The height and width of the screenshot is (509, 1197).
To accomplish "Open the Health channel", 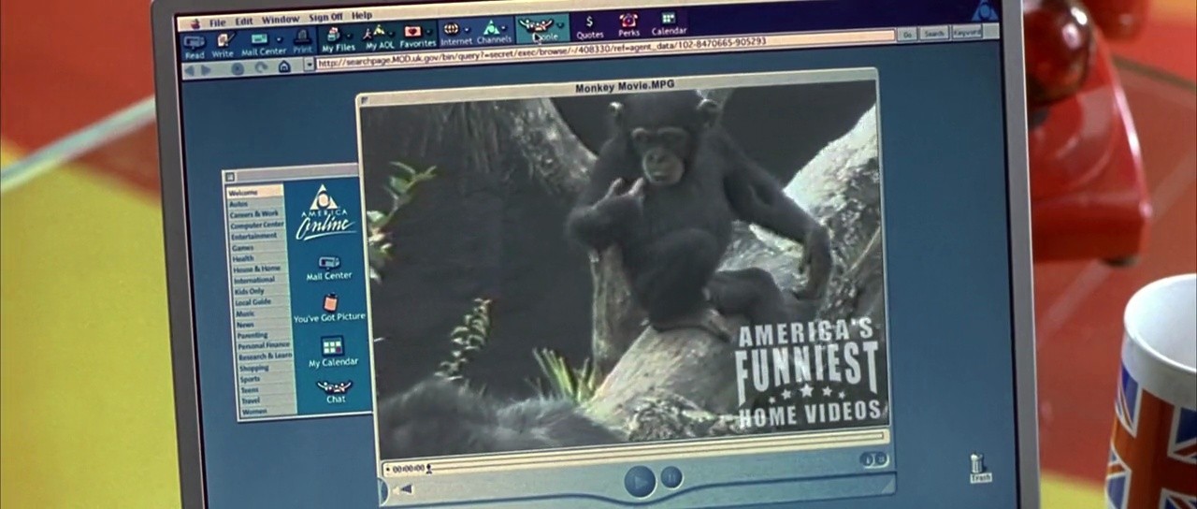I will [x=243, y=258].
